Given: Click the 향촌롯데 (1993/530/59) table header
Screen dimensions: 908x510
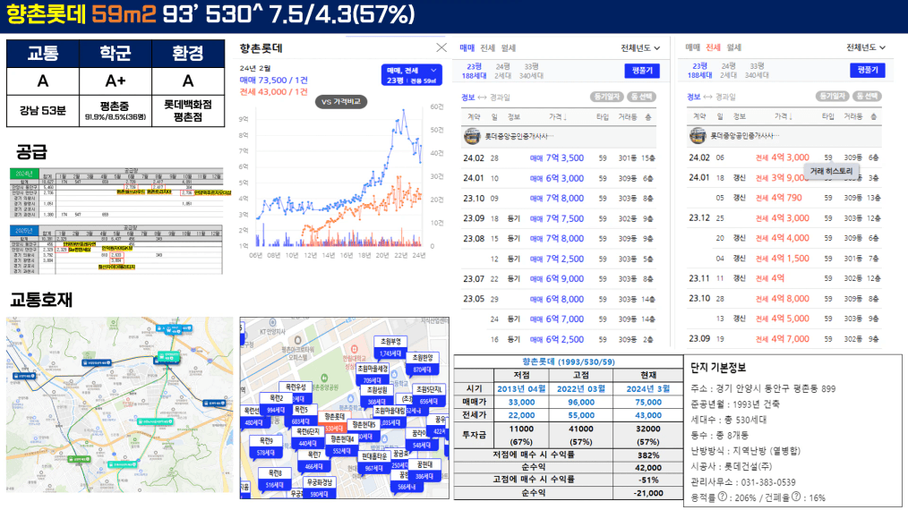Looking at the screenshot, I should pos(568,361).
